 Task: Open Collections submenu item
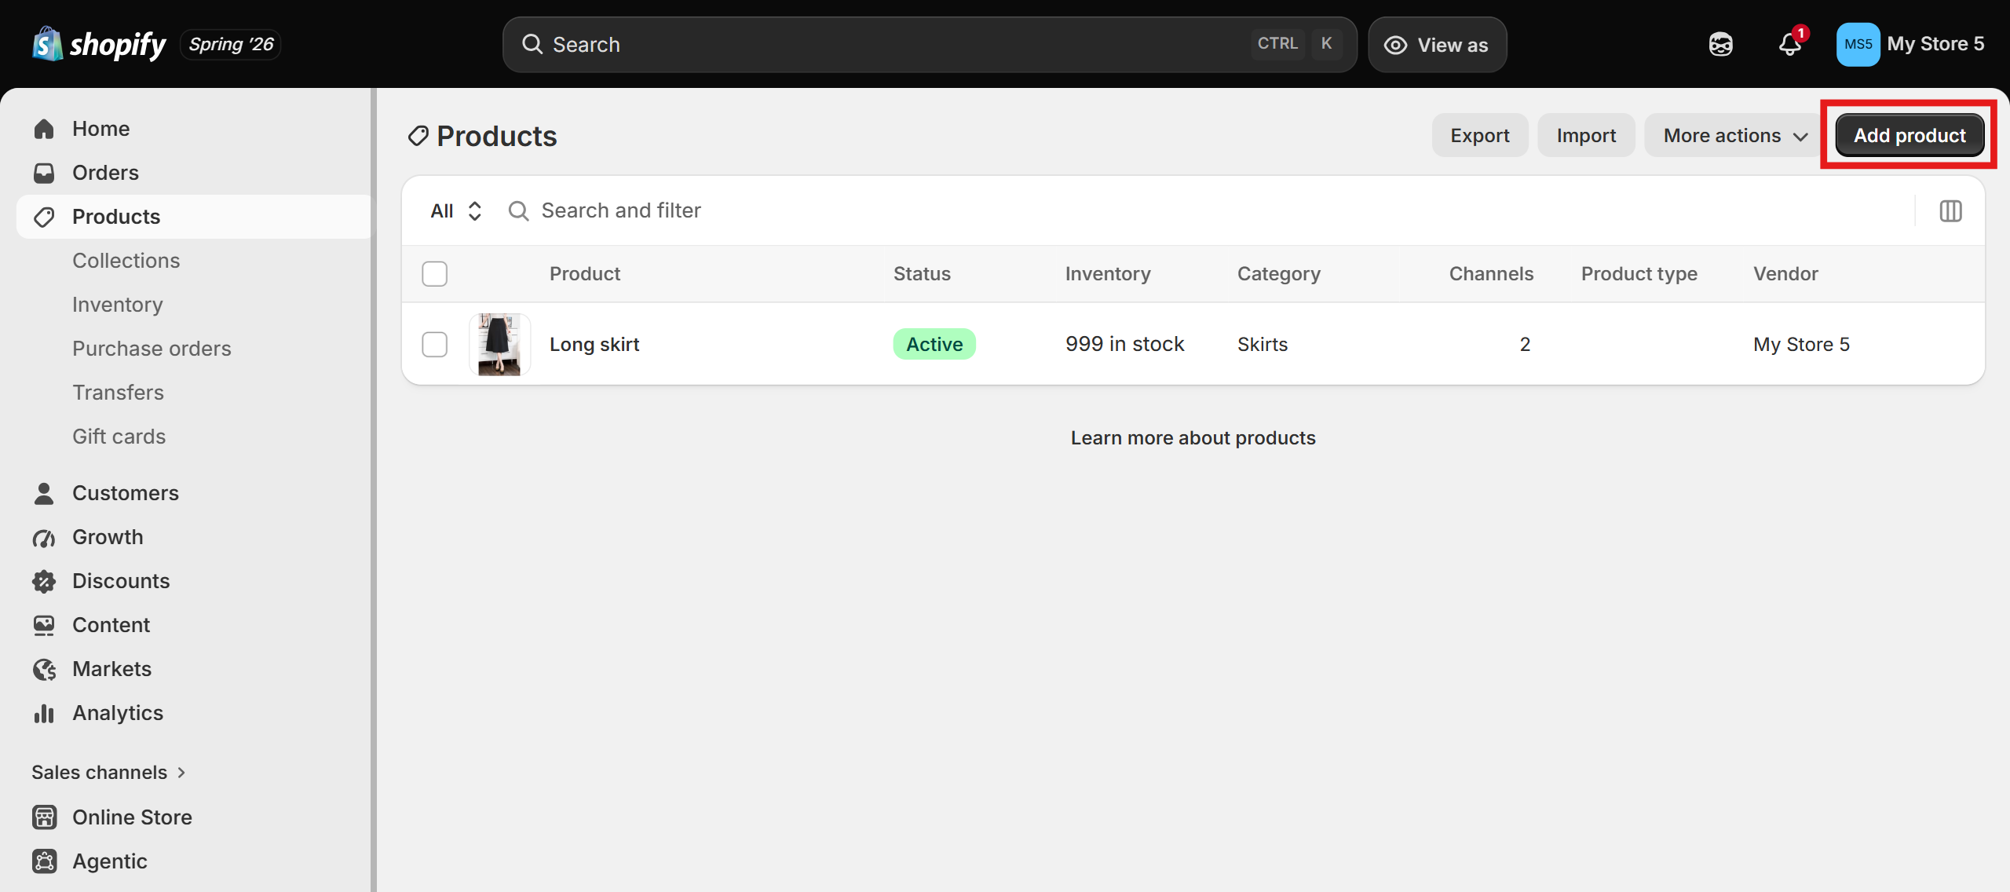126,261
